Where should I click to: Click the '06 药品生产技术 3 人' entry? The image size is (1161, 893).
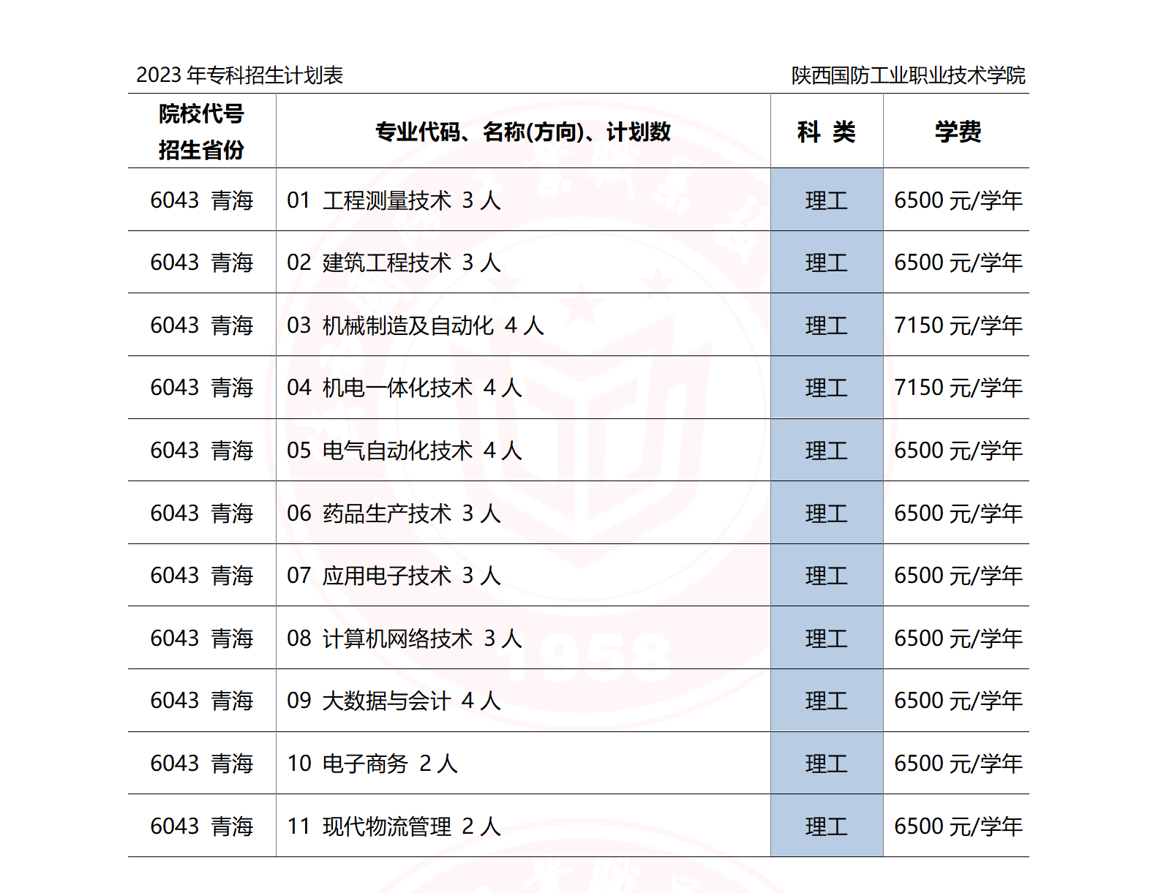394,513
